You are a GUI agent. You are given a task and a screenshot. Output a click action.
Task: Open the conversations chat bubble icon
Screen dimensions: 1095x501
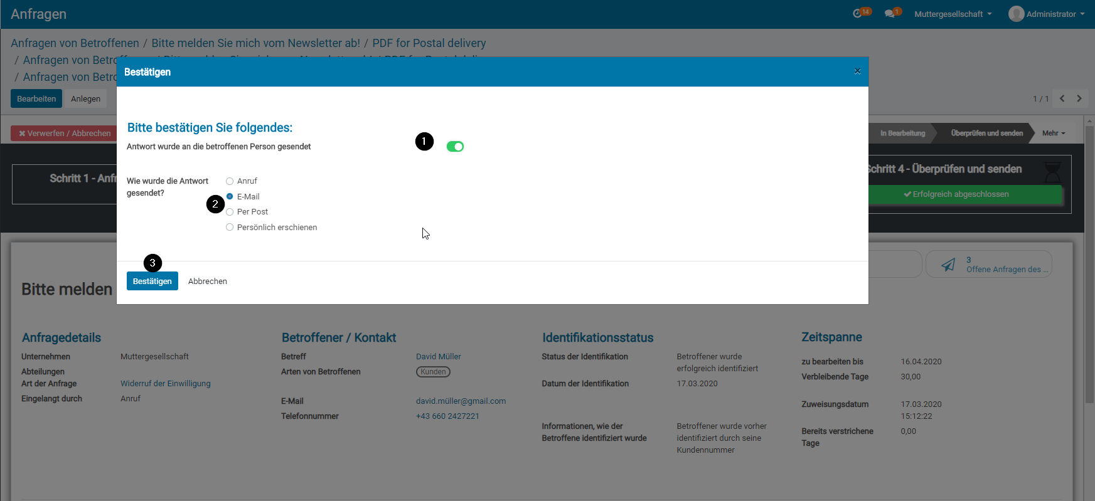(890, 13)
